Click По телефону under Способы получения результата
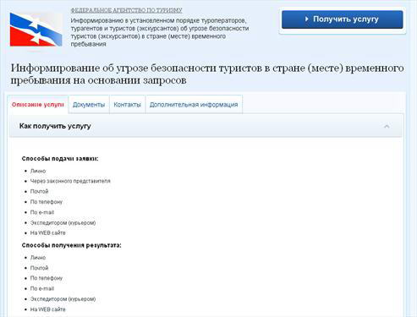The width and height of the screenshot is (417, 317). pyautogui.click(x=47, y=278)
